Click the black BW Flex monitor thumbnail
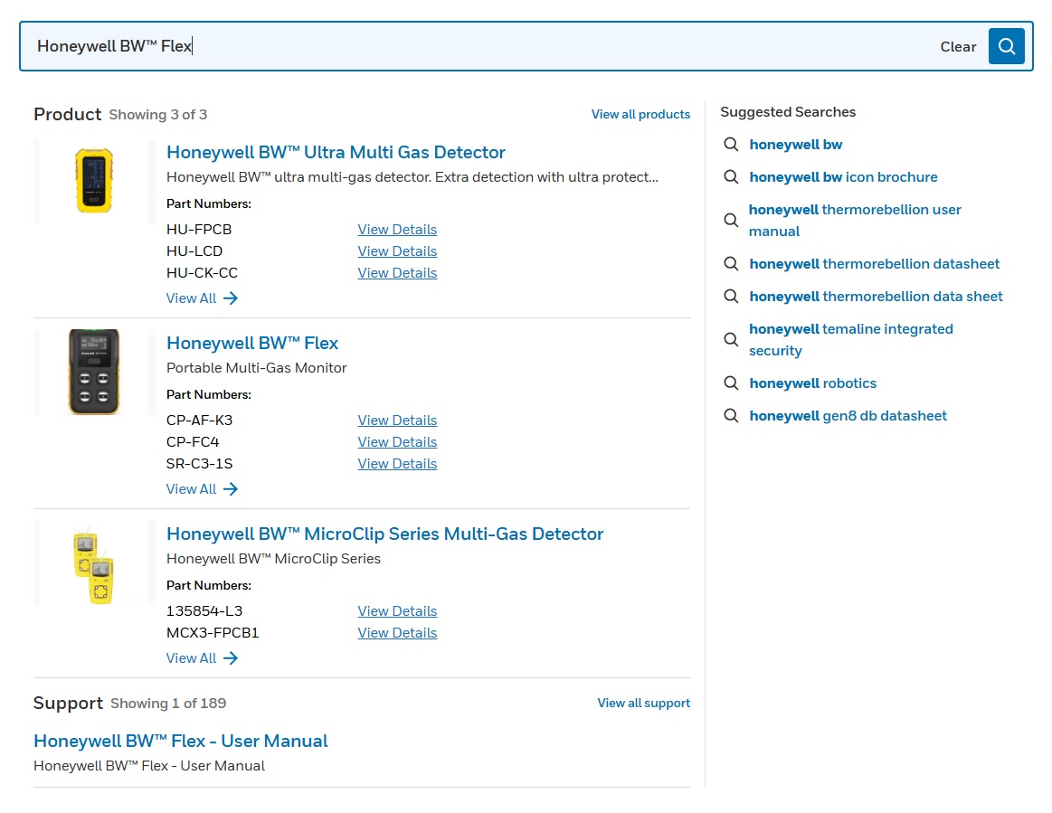The width and height of the screenshot is (1052, 813). tap(94, 372)
